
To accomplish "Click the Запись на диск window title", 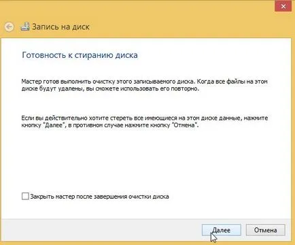I will pos(60,27).
